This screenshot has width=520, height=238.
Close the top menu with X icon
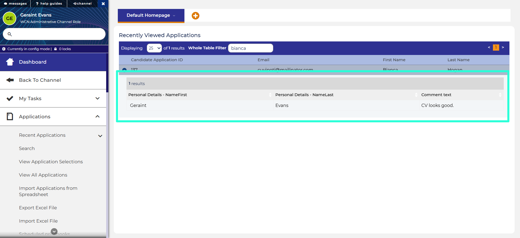pyautogui.click(x=103, y=4)
